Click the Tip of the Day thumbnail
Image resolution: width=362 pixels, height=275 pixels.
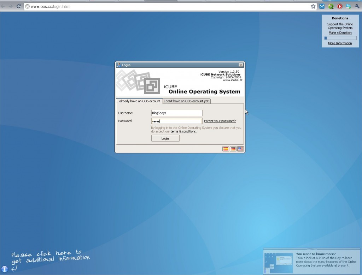(x=279, y=263)
